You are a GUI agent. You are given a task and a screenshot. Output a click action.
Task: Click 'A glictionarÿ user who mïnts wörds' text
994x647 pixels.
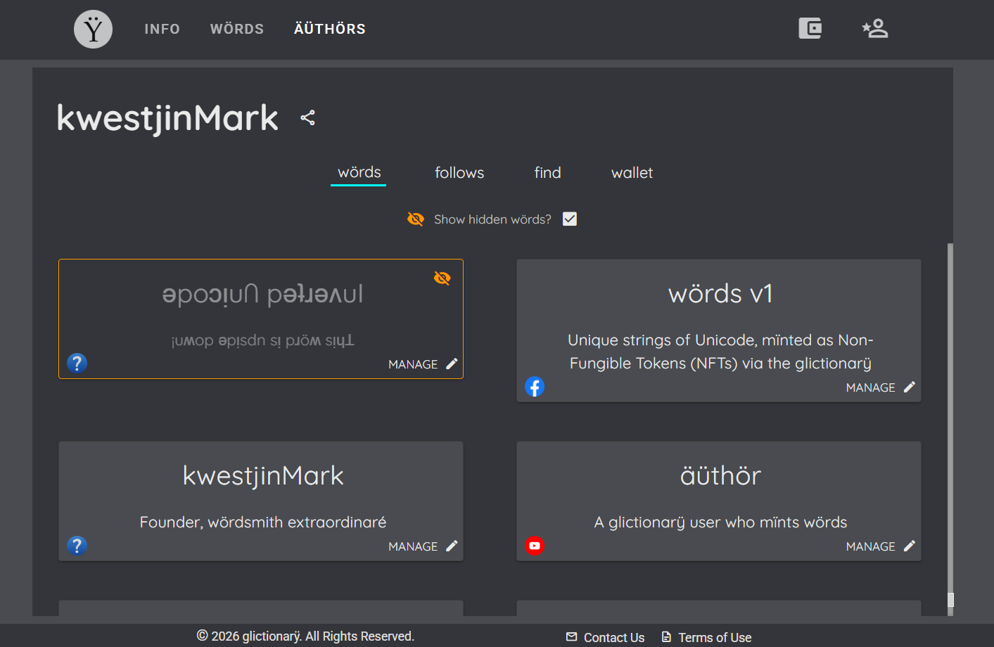[x=720, y=522]
